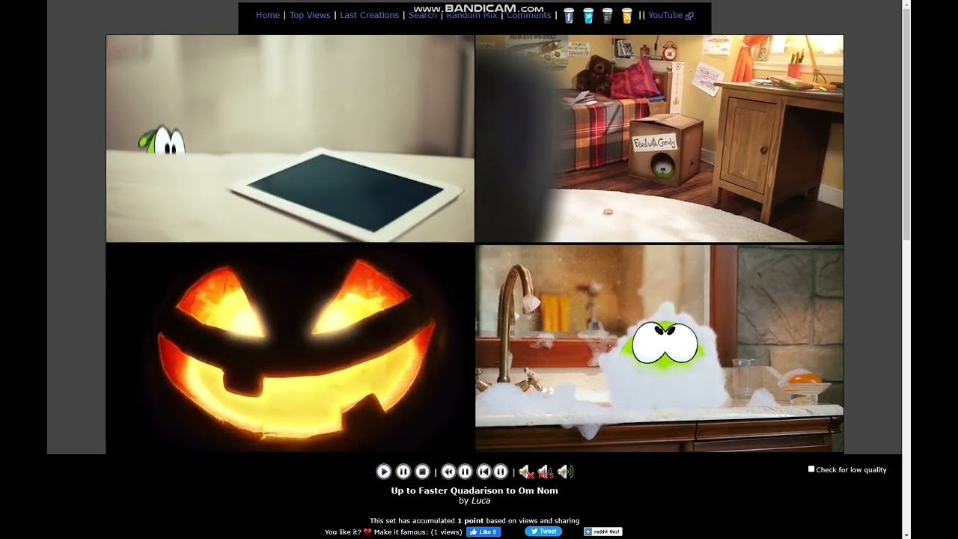Screen dimensions: 958x539
Task: Click the speaker RES reset volume icon
Action: coord(545,472)
